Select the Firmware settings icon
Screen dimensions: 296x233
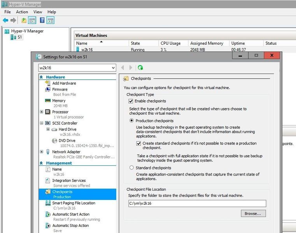[48, 89]
